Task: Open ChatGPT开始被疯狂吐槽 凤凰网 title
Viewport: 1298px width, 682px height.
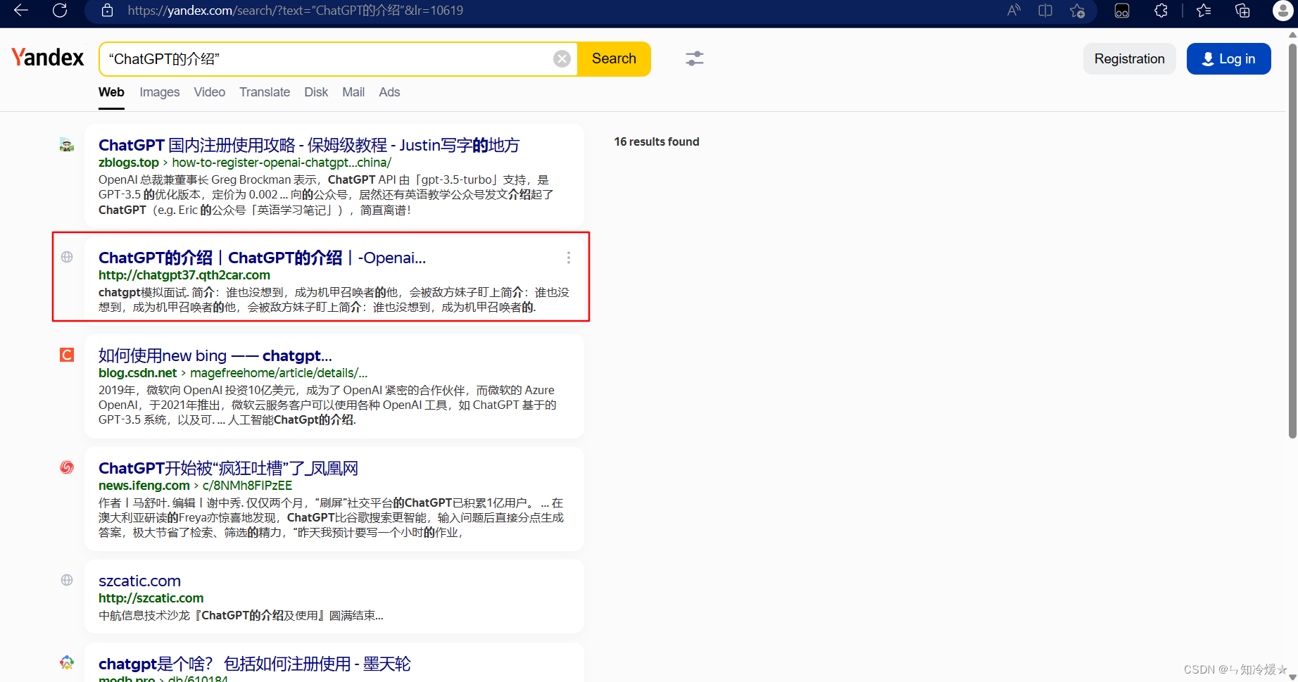Action: click(x=229, y=468)
